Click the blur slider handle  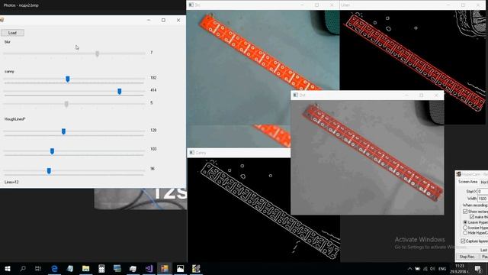(97, 54)
